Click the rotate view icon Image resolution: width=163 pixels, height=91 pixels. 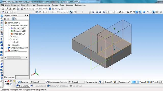click(x=120, y=12)
